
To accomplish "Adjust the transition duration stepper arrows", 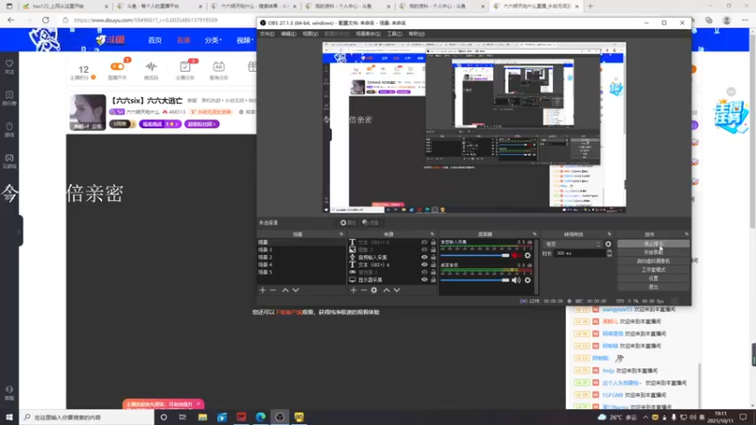I will click(x=609, y=253).
